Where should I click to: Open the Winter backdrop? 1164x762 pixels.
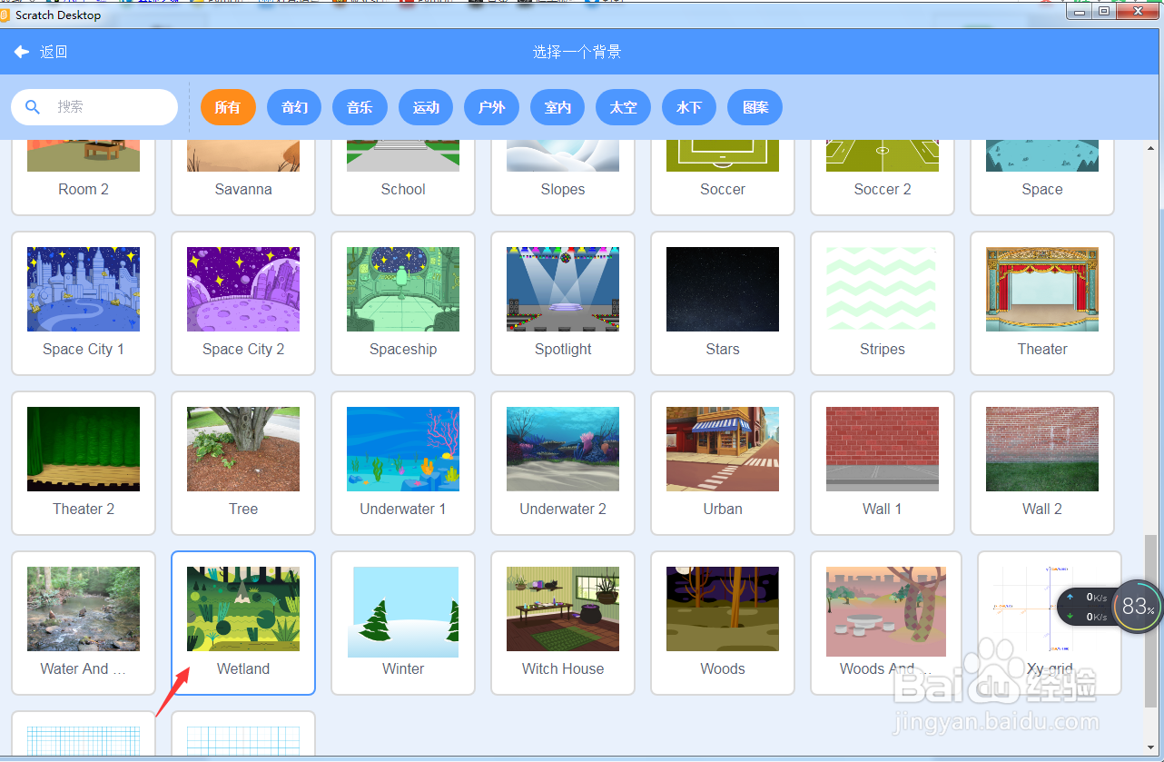403,623
